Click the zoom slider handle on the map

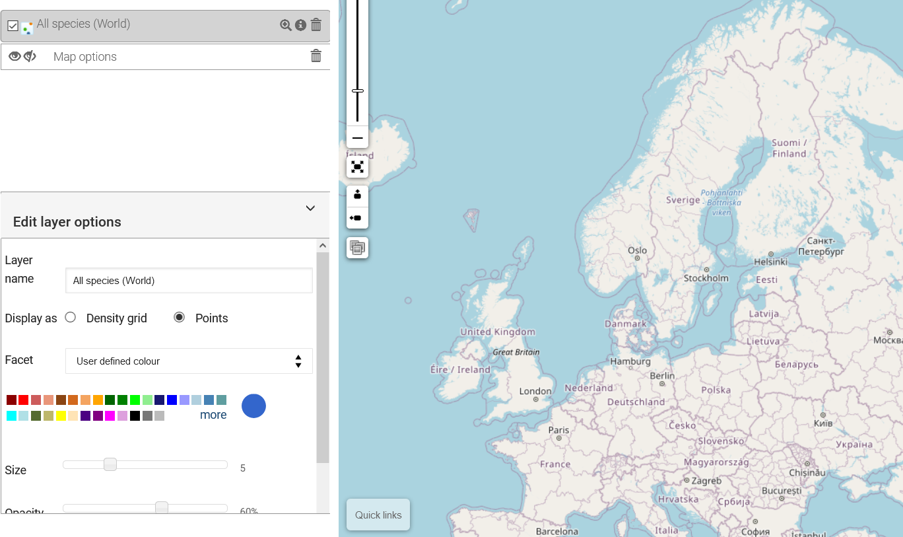point(358,90)
